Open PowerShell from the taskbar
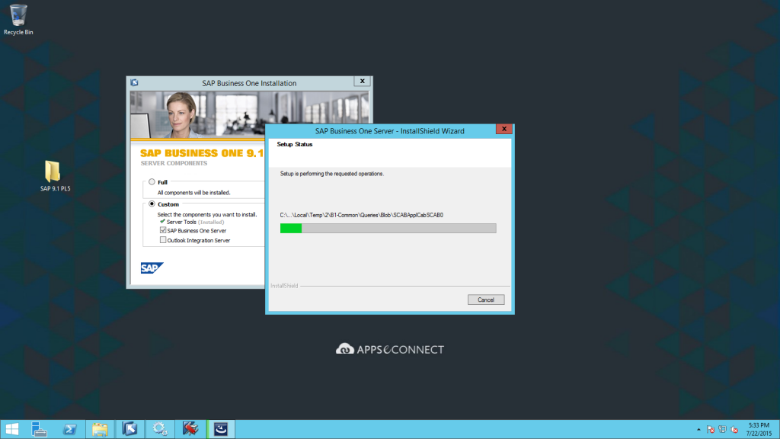Screen dimensions: 780x439 tap(69, 429)
